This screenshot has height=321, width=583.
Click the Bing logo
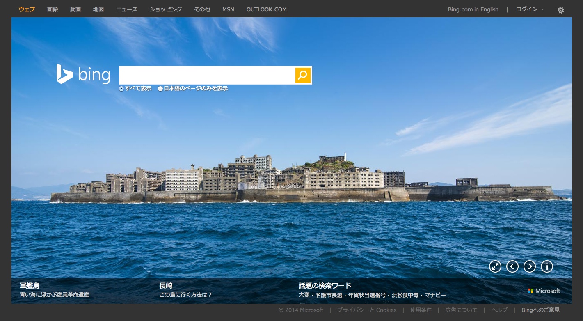tap(84, 74)
